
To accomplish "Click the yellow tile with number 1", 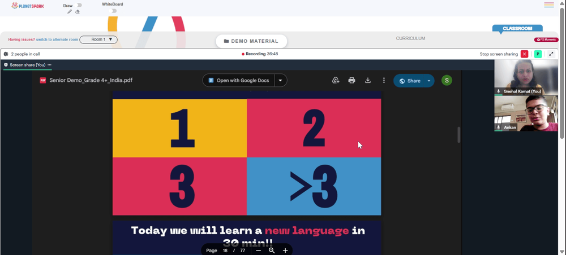I will 180,128.
